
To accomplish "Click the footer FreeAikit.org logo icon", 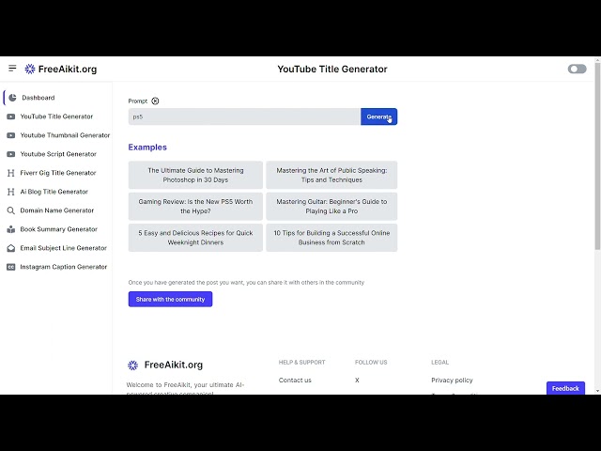I will tap(132, 365).
